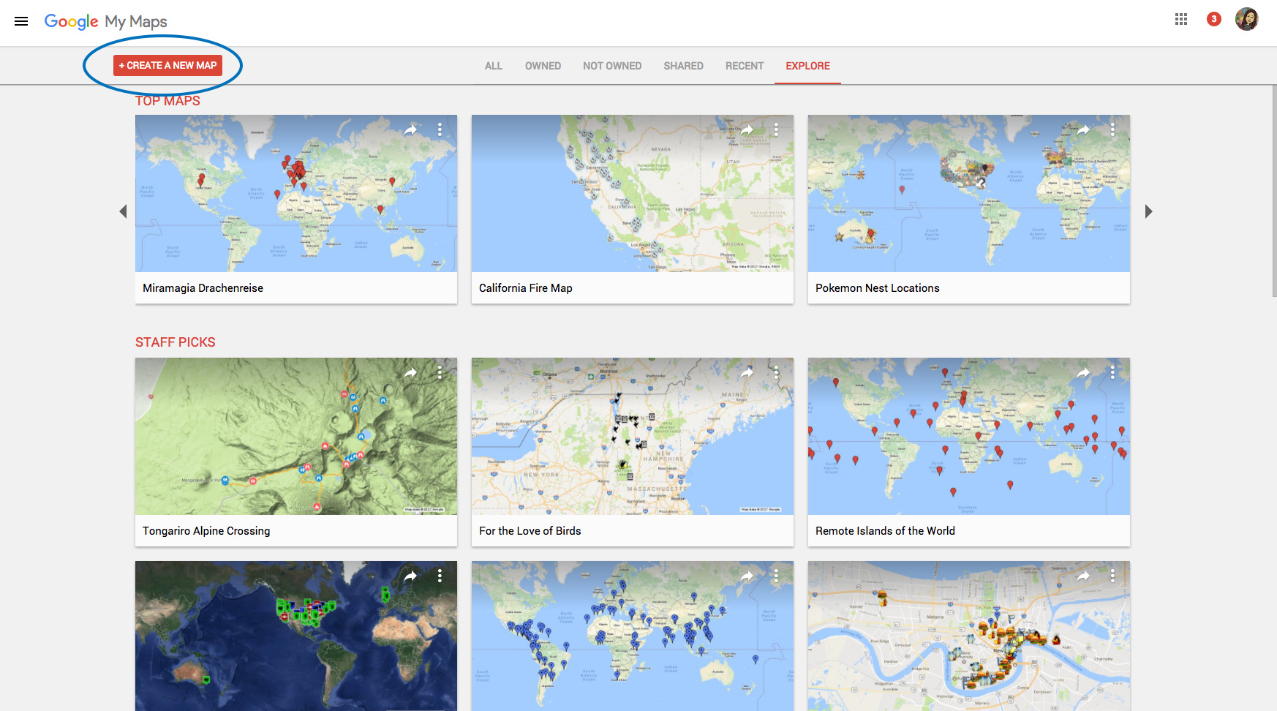Screen dimensions: 1277x711
Task: Click the Create a New Map button
Action: 167,65
